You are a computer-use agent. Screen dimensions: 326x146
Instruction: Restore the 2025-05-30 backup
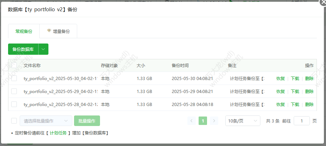[280, 79]
